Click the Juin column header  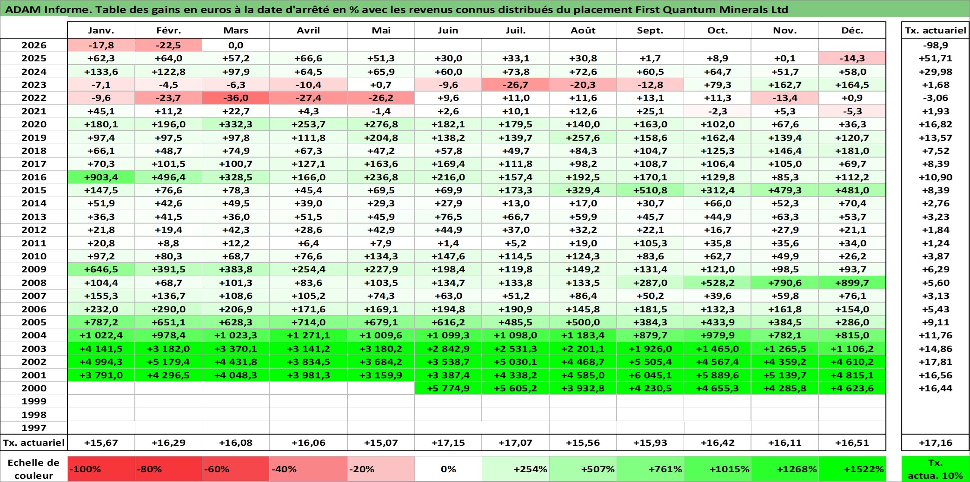coord(448,30)
